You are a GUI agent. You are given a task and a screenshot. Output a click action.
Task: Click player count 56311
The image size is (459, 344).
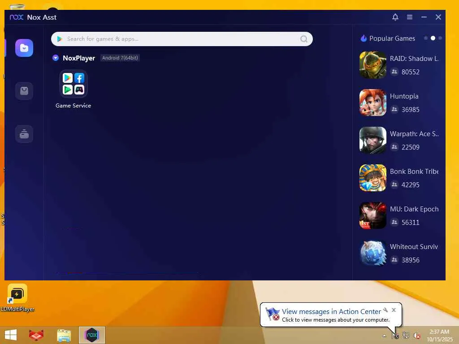pos(411,223)
